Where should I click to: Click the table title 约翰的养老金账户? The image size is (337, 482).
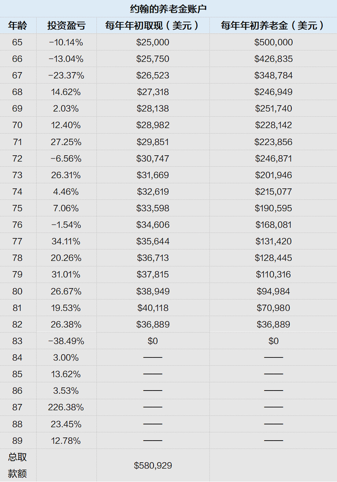168,9
